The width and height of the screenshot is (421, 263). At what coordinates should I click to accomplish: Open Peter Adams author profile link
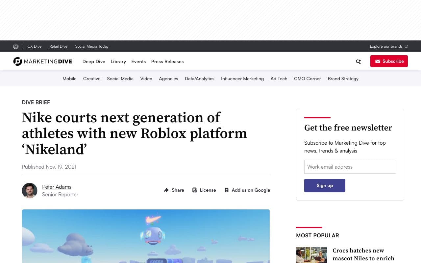pyautogui.click(x=57, y=187)
